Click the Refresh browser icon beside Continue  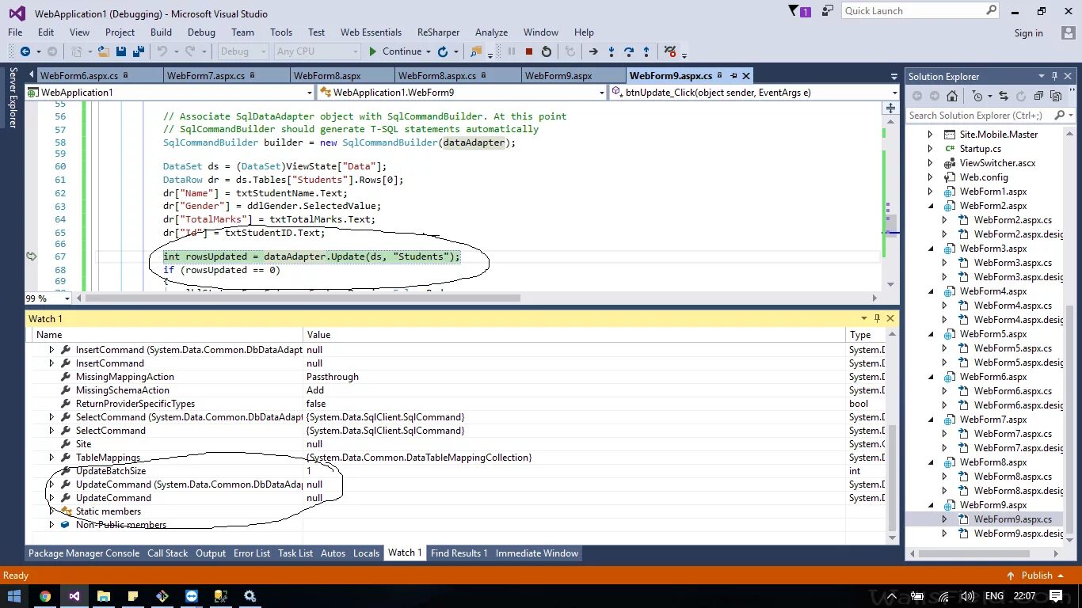[443, 51]
